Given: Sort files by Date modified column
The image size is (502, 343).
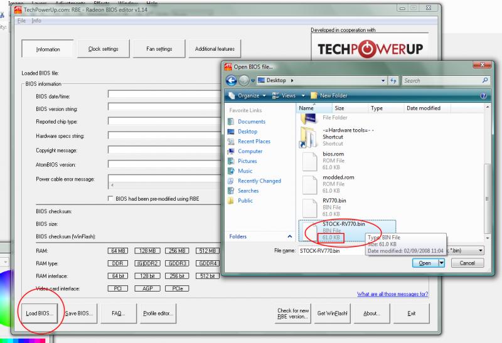Looking at the screenshot, I should [427, 108].
